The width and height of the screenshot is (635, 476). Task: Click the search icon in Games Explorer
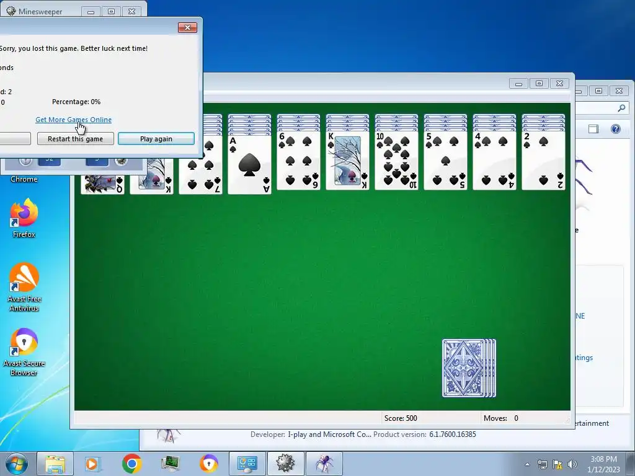coord(621,108)
